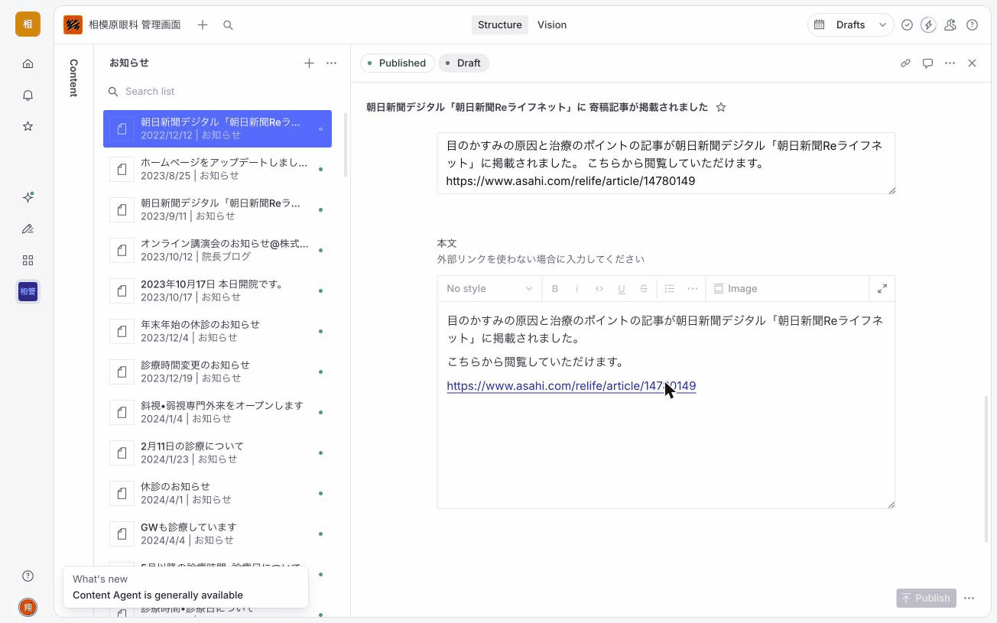Switch to Vision tab
Viewport: 997px width, 623px height.
coord(552,24)
